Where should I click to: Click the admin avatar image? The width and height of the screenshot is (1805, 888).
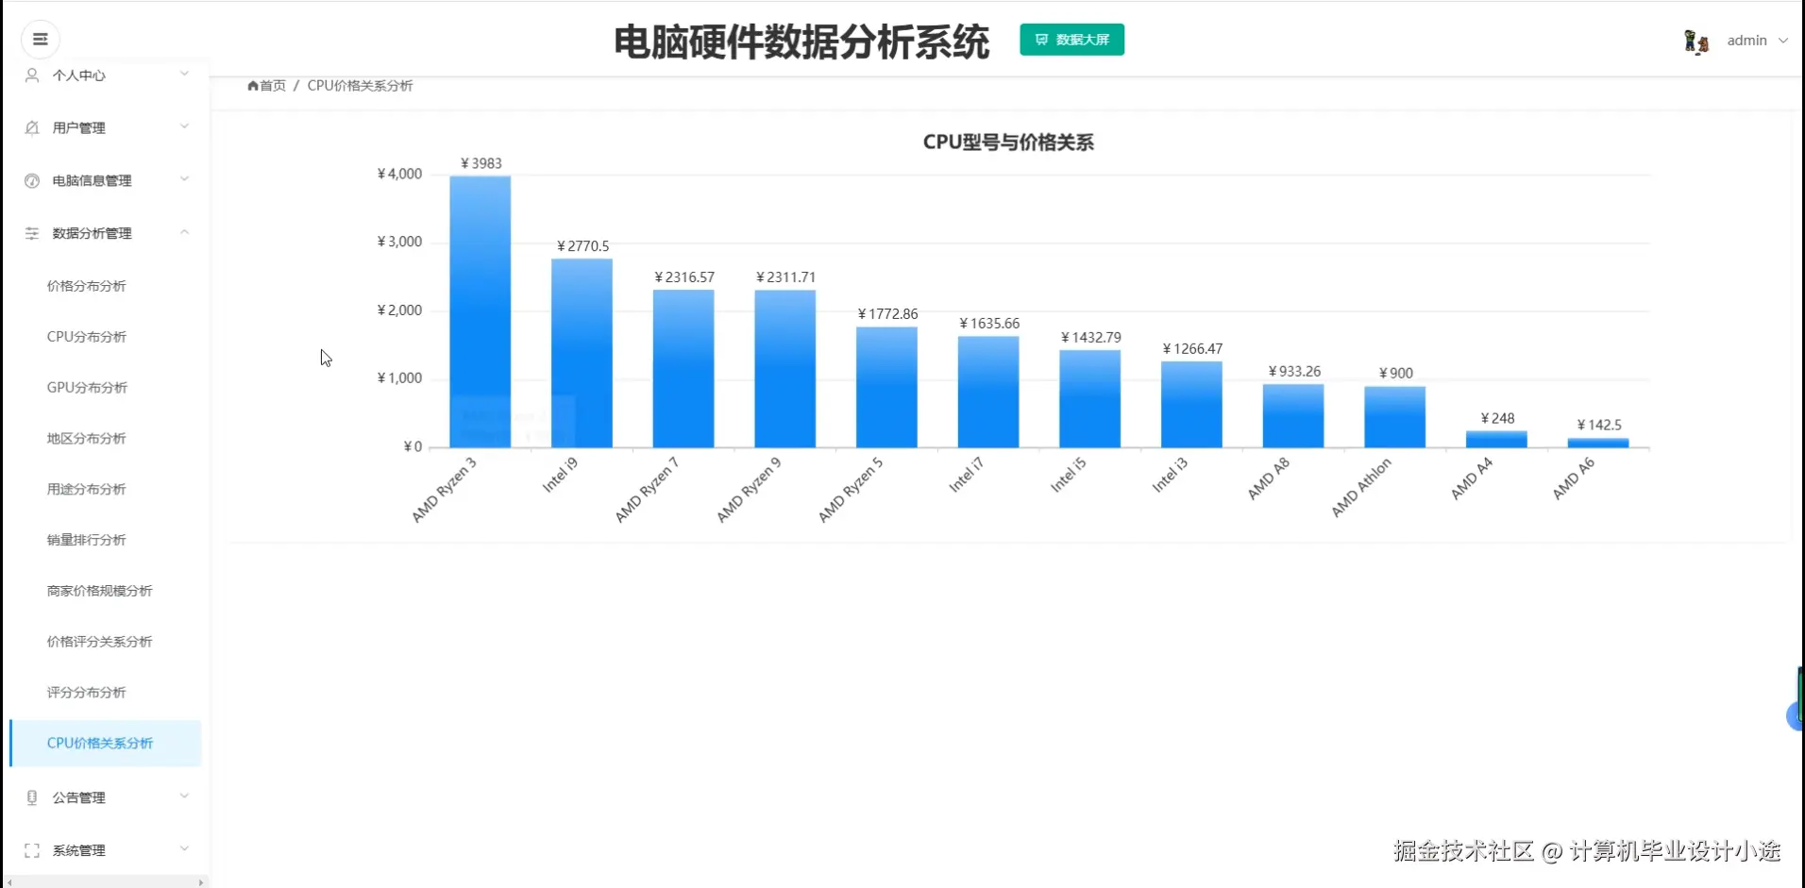(1697, 40)
